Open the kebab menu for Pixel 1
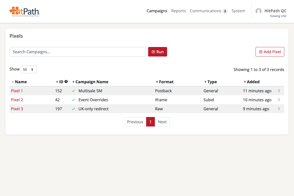This screenshot has width=294, height=196. [x=279, y=91]
